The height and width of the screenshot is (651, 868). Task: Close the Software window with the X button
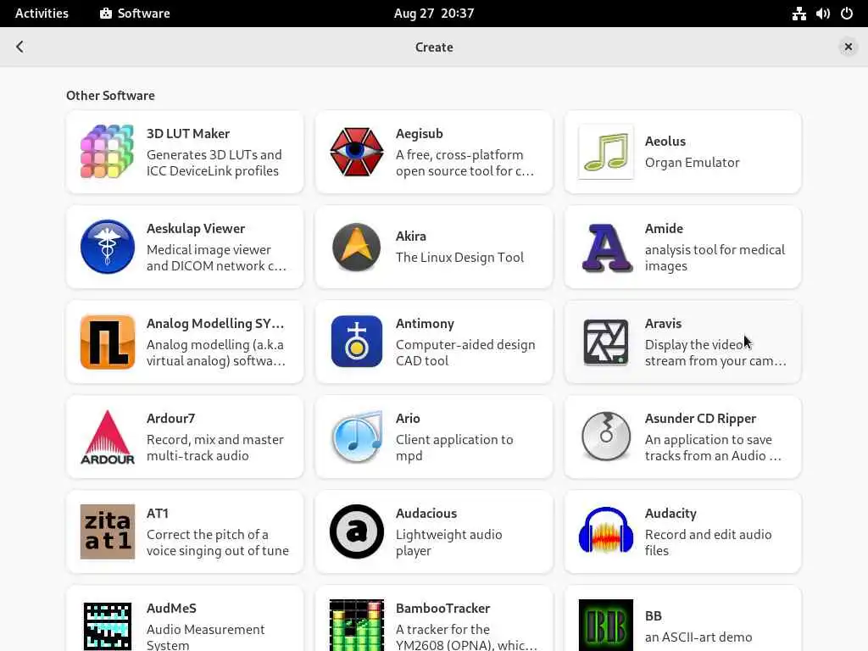tap(848, 47)
